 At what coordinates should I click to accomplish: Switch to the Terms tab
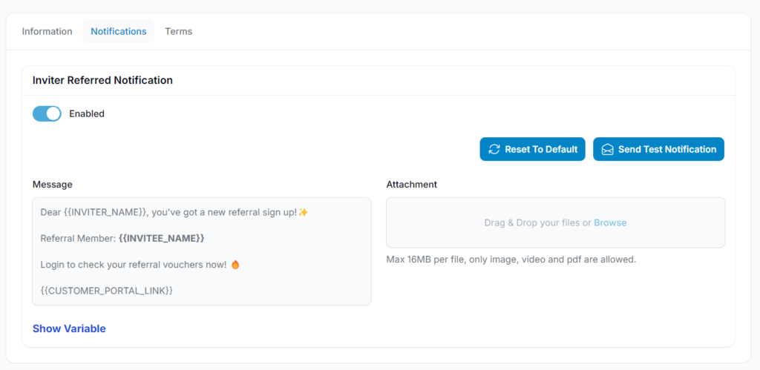(x=178, y=31)
